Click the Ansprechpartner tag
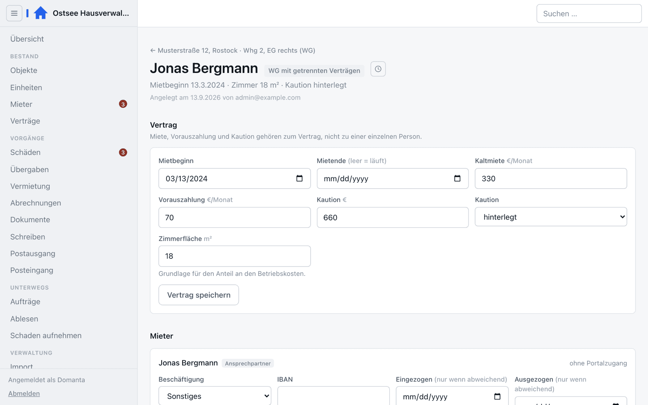Screen dimensions: 648x405 click(x=248, y=363)
